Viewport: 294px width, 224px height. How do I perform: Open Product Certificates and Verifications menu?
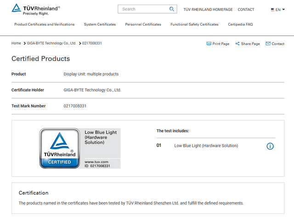coord(45,24)
